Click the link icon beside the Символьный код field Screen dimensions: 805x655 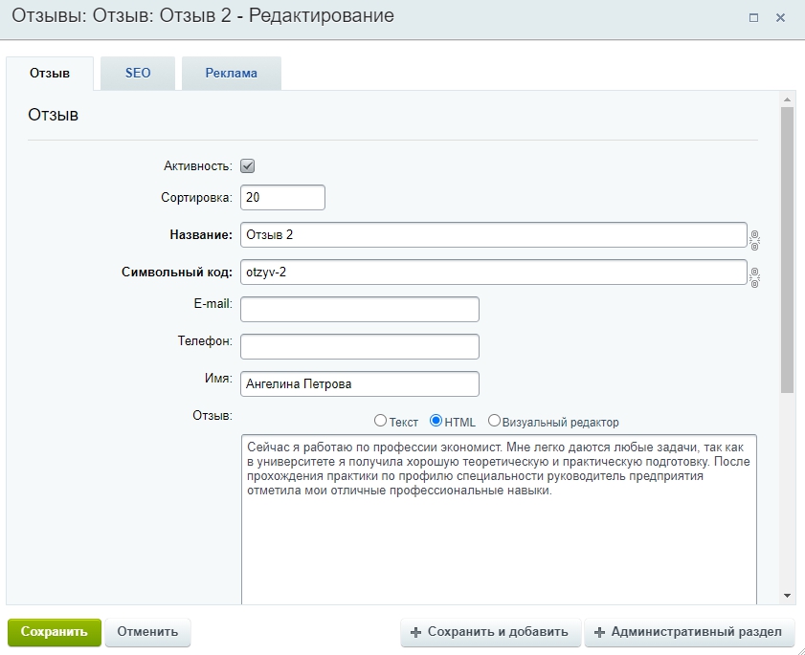tap(754, 277)
